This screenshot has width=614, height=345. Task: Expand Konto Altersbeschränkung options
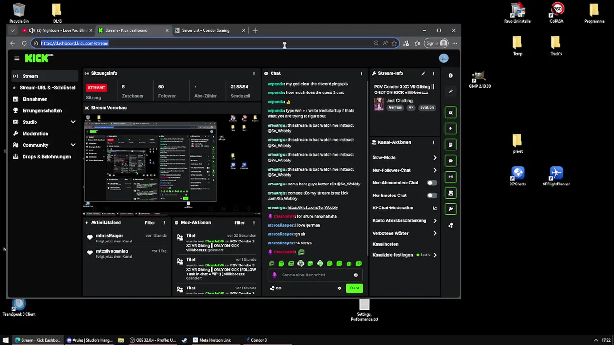pyautogui.click(x=435, y=221)
